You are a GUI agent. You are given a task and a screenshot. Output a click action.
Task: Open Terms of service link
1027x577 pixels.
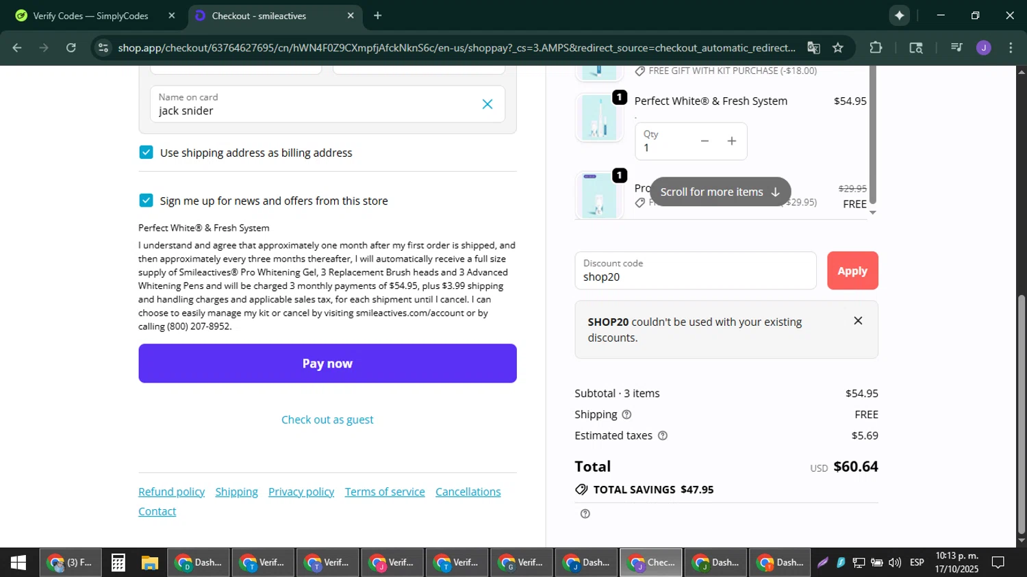[x=385, y=491]
